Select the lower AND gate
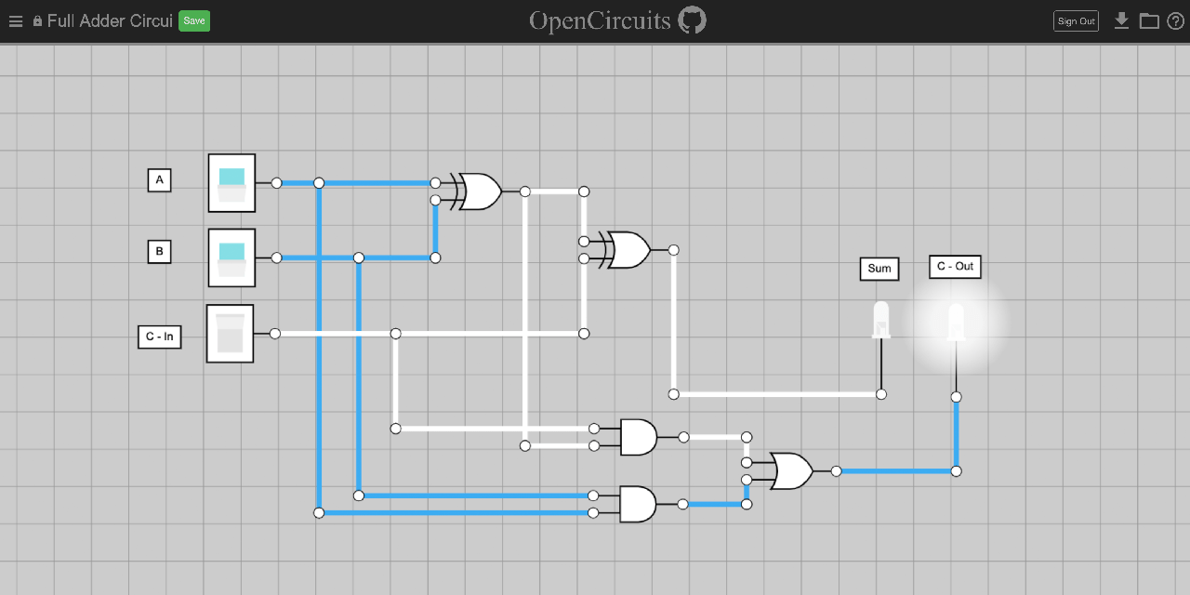This screenshot has width=1190, height=595. pos(637,503)
